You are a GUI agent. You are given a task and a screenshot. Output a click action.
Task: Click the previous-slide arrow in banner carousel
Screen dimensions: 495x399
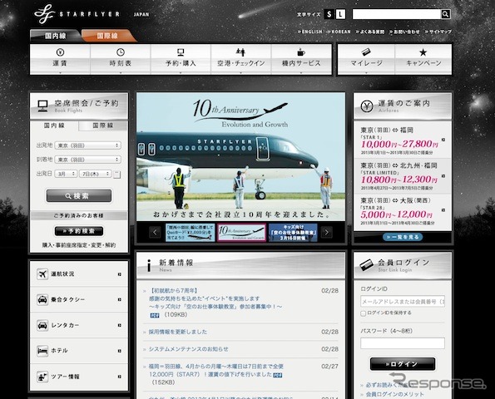(155, 233)
